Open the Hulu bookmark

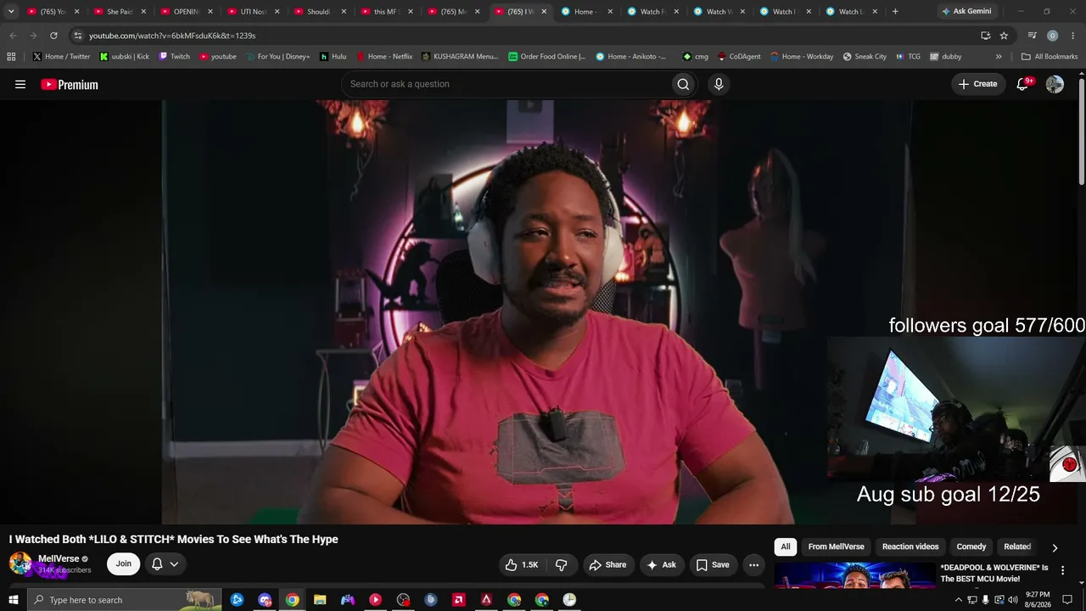click(333, 56)
